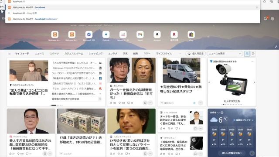
Task: Open the 6°C current temperature reading
Action: click(223, 120)
